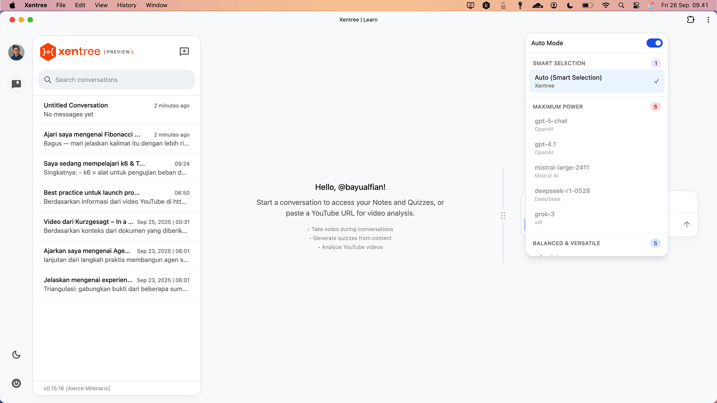
Task: Open the three-dot more menu
Action: pos(708,20)
